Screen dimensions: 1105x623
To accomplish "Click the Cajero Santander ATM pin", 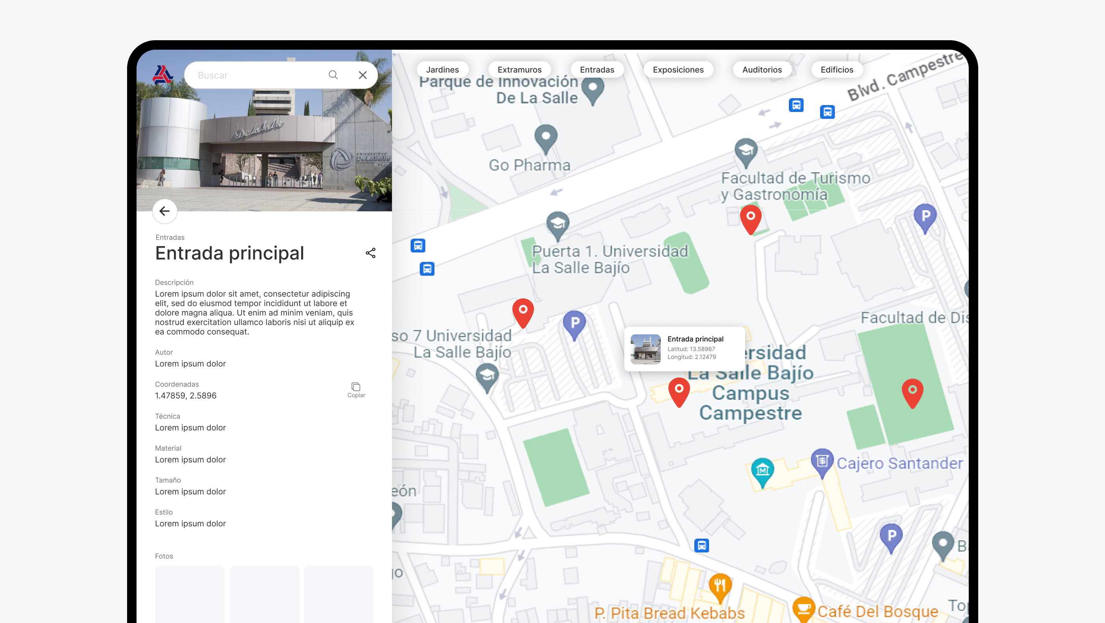I will point(822,463).
